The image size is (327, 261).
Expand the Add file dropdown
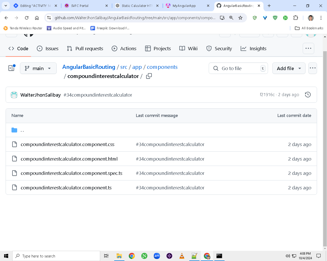(x=289, y=68)
